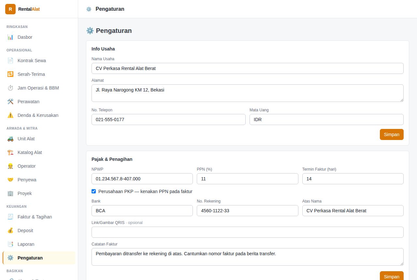This screenshot has width=417, height=280.
Task: Click the Perusahaan PKP checkbox label text
Action: [145, 191]
